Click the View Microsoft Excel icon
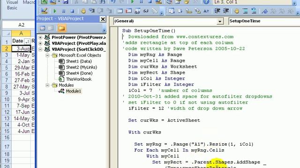The height and width of the screenshot is (168, 300). pyautogui.click(x=44, y=2)
